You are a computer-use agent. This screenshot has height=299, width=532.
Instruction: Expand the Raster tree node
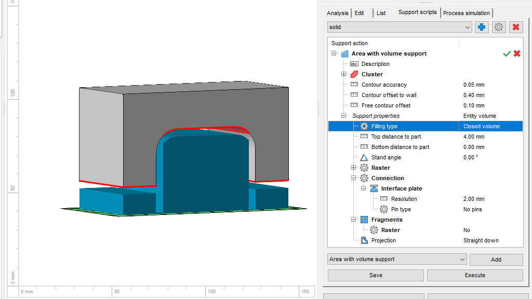354,168
